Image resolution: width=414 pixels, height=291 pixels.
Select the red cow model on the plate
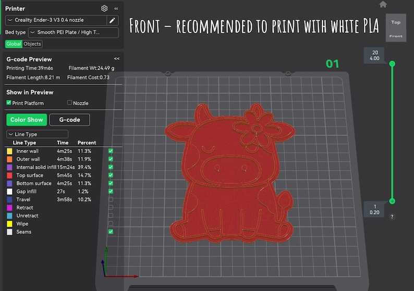coord(230,173)
